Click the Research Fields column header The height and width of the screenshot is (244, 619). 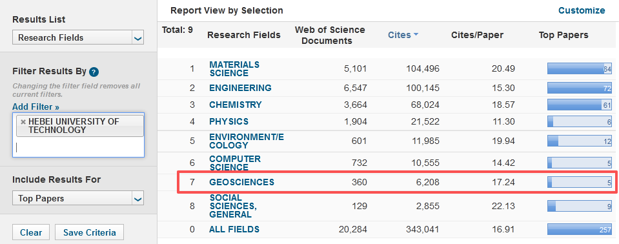(244, 35)
